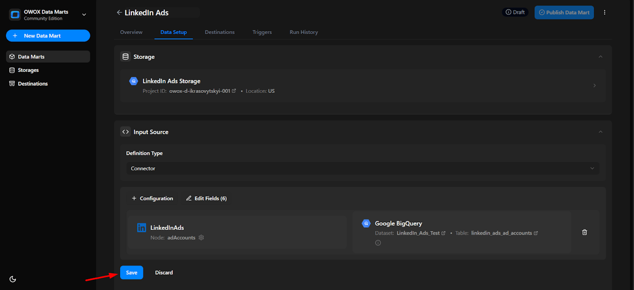Viewport: 634px width, 290px height.
Task: Click the LinkedIn logo icon
Action: [x=142, y=227]
